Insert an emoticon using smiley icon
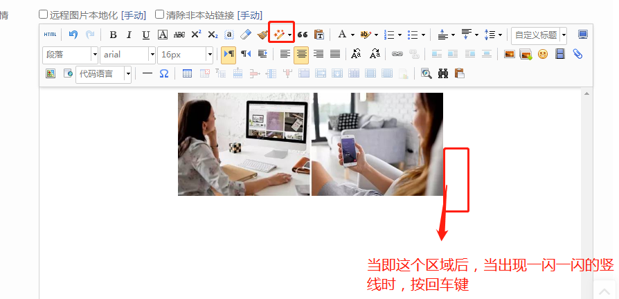 (543, 54)
